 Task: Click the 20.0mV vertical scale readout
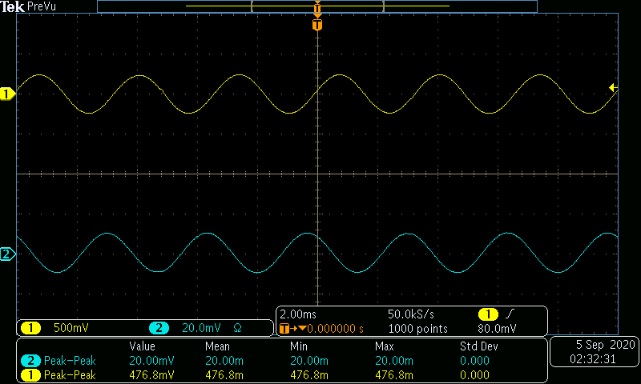[x=201, y=328]
